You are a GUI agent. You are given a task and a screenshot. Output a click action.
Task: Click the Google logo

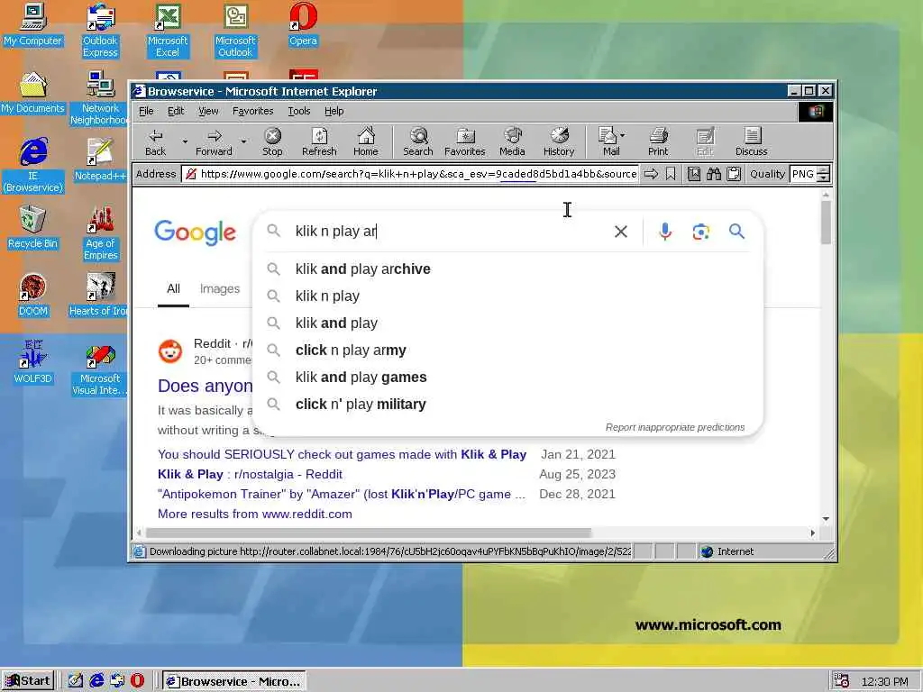[195, 233]
